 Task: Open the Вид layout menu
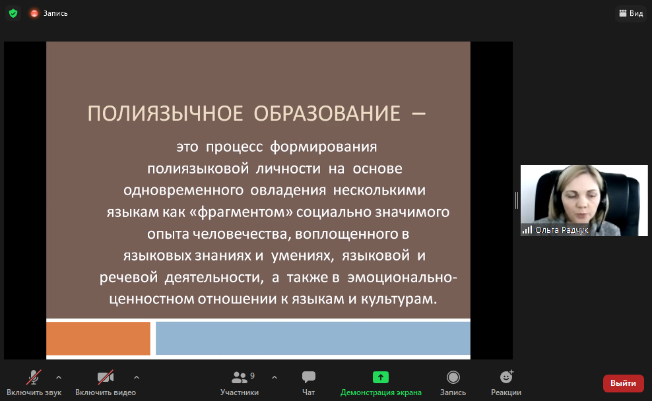(x=631, y=13)
